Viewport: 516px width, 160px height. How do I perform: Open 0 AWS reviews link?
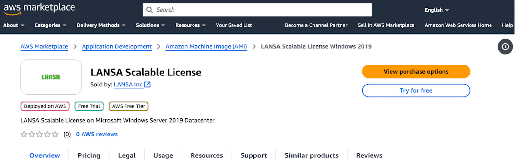point(97,134)
